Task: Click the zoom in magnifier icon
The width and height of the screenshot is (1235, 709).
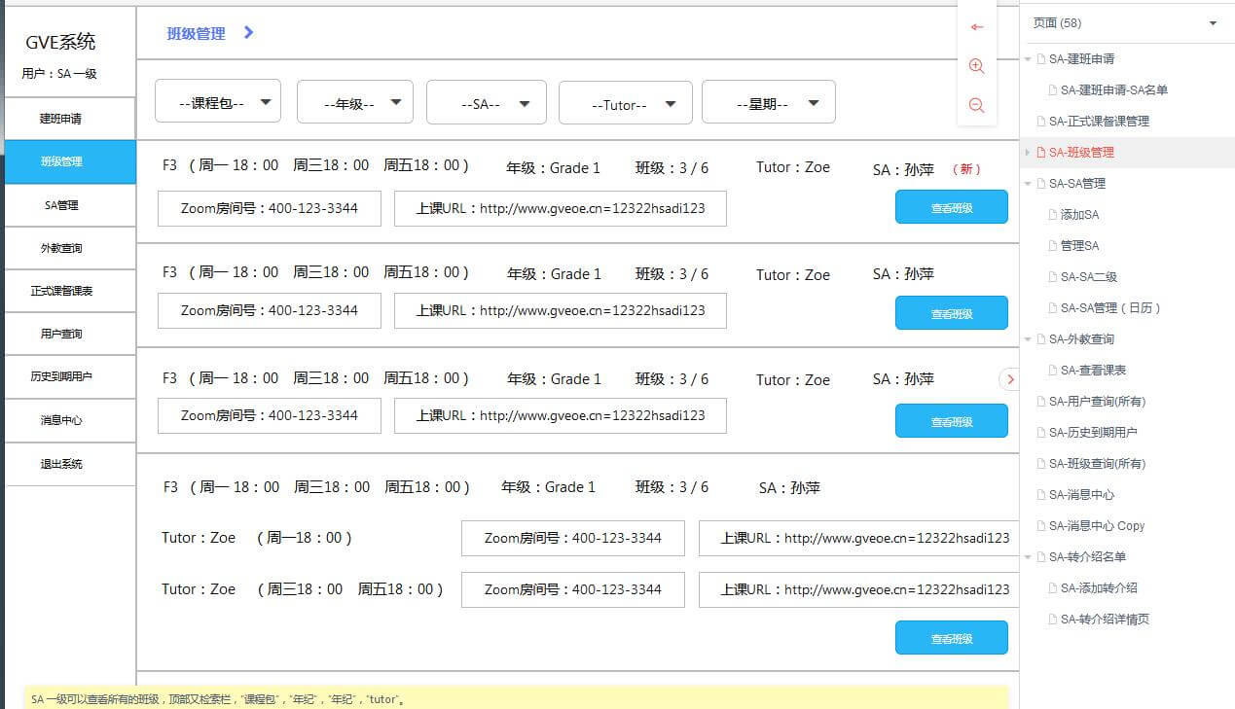Action: [977, 66]
